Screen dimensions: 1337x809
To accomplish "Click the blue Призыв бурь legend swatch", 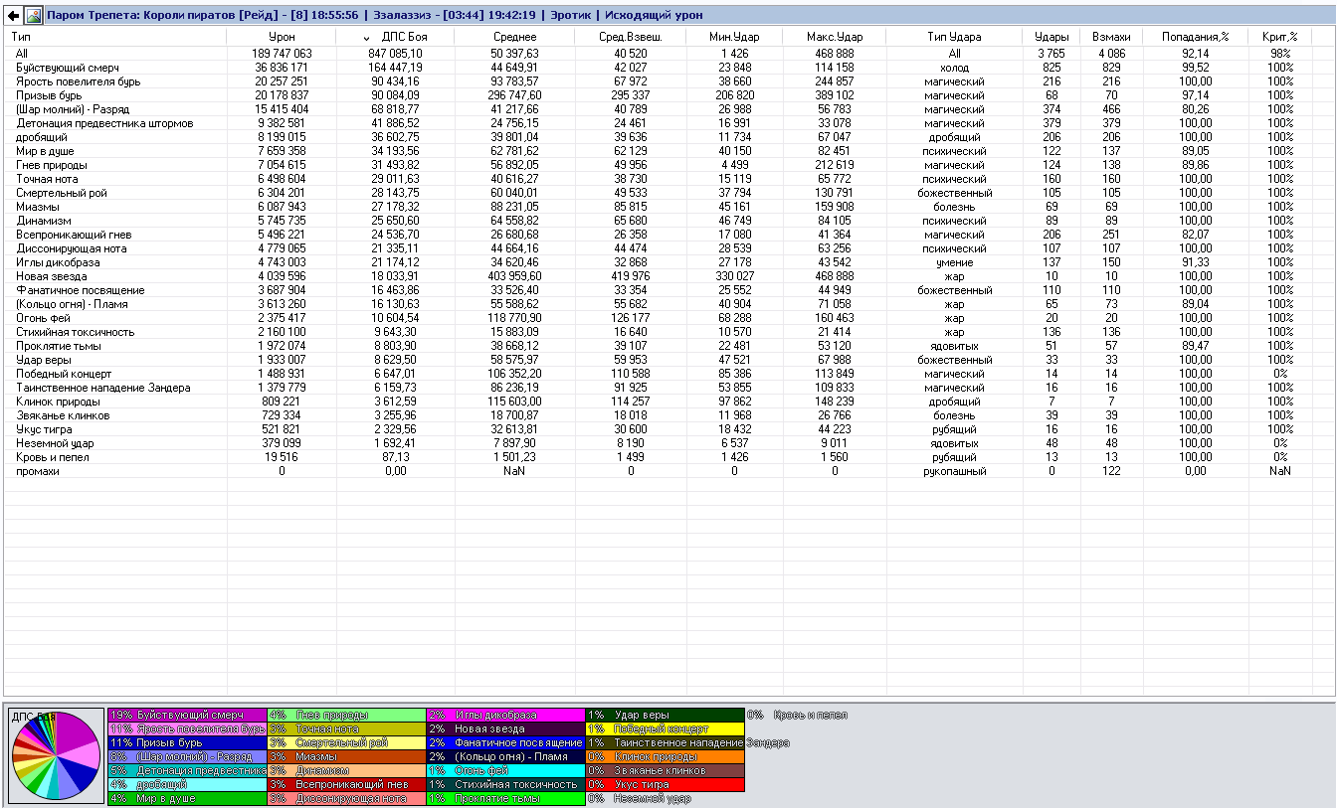I will [187, 742].
